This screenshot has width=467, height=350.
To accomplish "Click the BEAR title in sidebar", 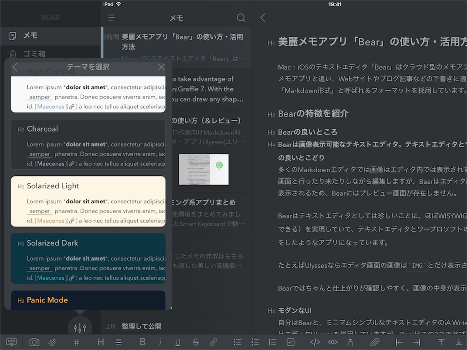I will coord(50,18).
